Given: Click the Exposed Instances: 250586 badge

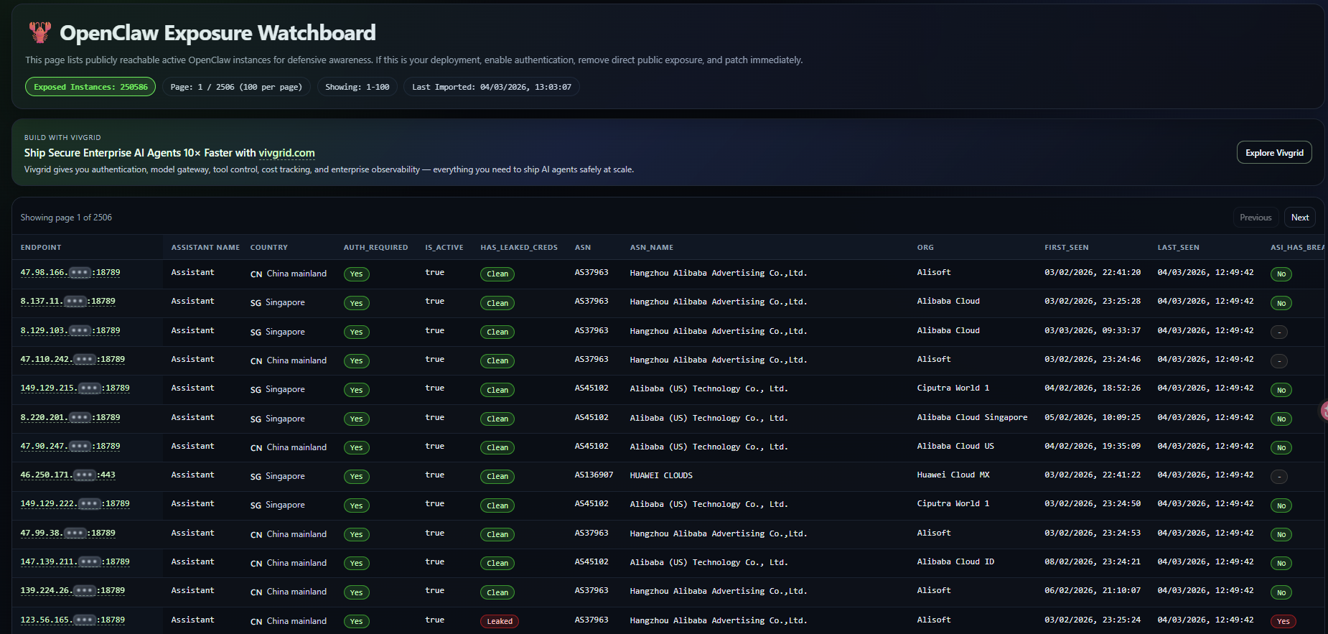Looking at the screenshot, I should pyautogui.click(x=90, y=87).
